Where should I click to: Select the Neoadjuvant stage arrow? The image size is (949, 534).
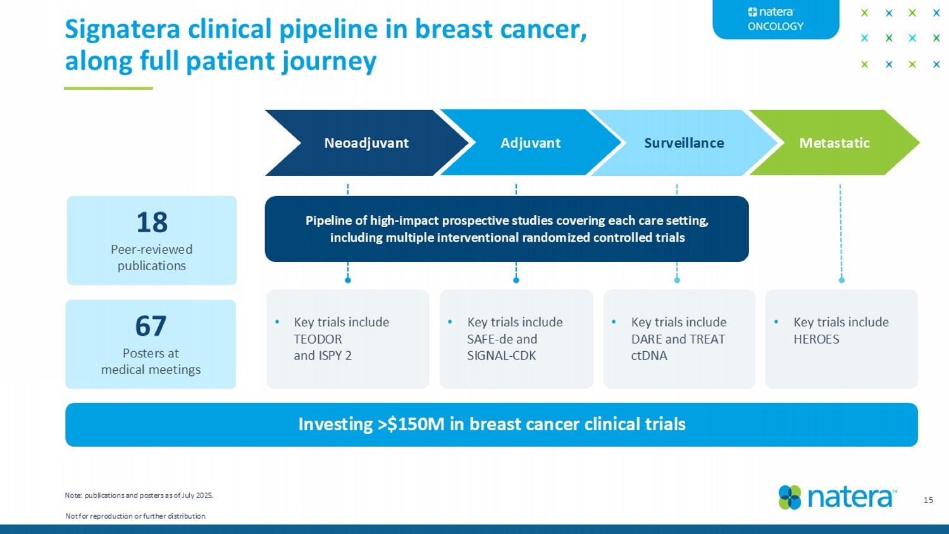[x=366, y=143]
